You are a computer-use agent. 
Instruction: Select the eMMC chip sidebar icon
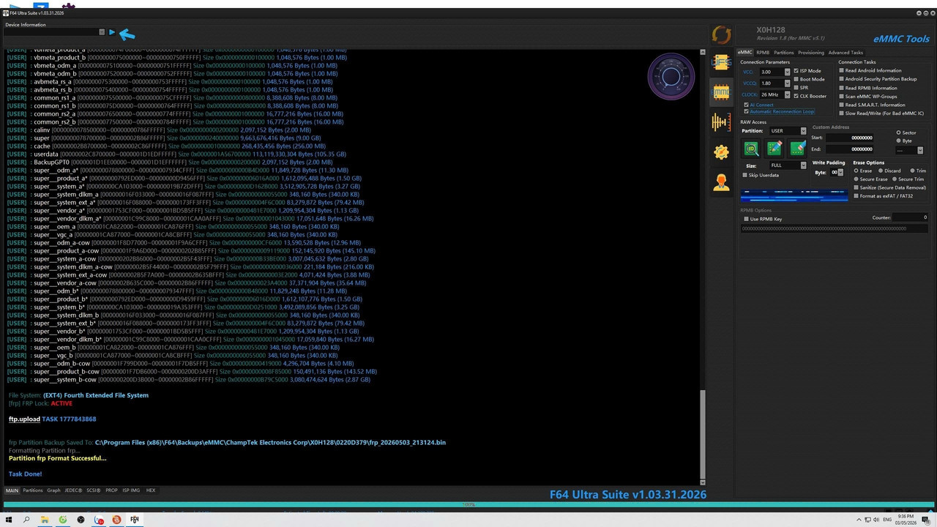click(x=721, y=91)
